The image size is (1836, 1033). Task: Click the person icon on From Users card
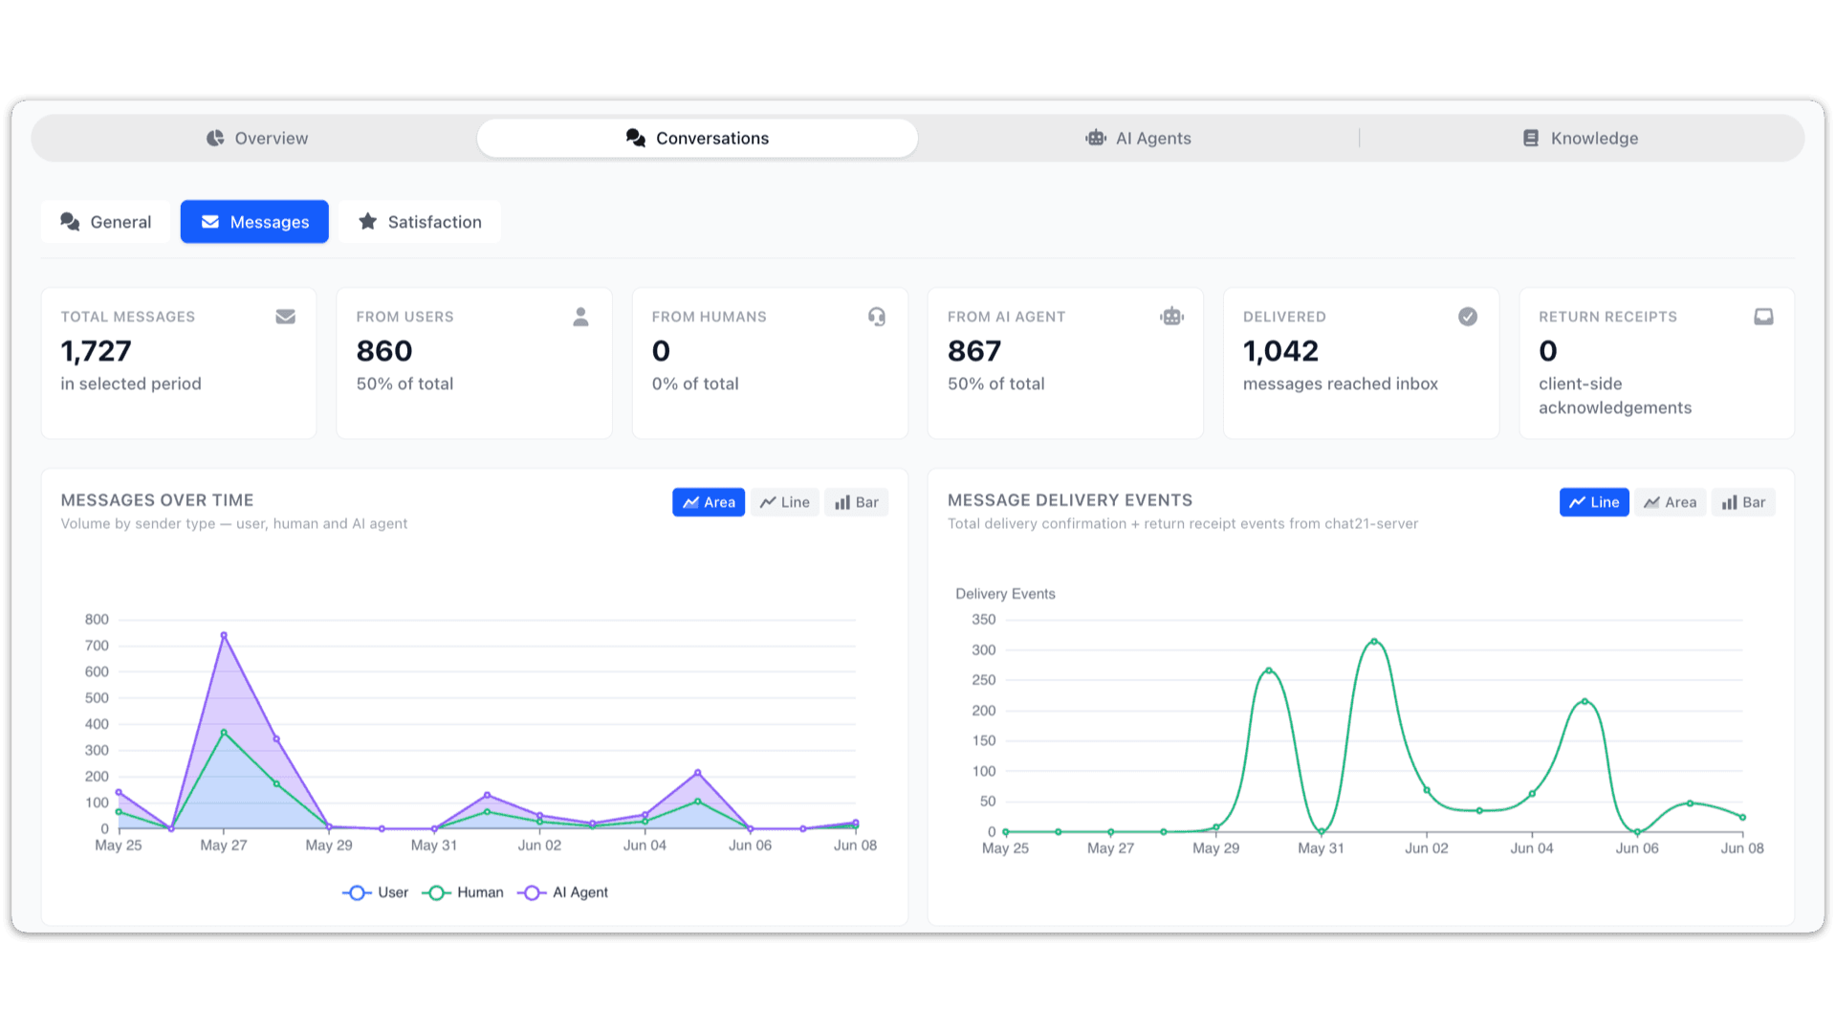click(x=580, y=317)
